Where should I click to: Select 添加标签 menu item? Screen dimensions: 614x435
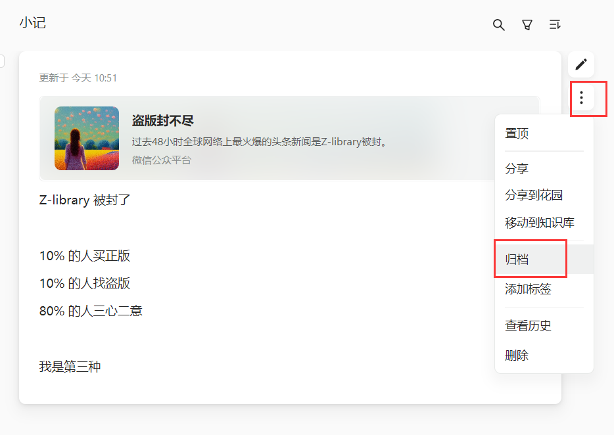[x=544, y=289]
